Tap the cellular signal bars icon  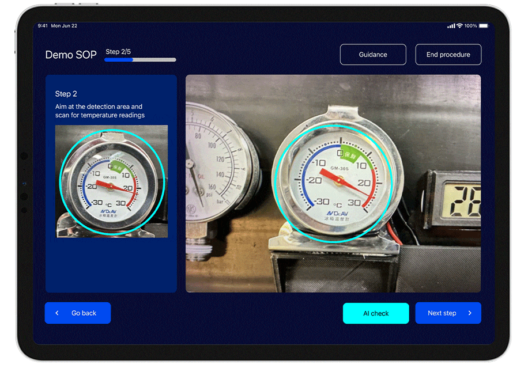[x=451, y=26]
